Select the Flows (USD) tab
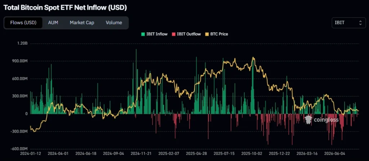Viewport: 369px width, 161px height. pyautogui.click(x=23, y=23)
